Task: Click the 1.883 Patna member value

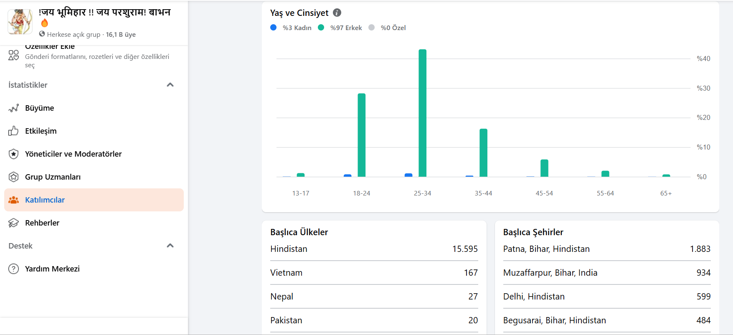Action: (x=700, y=249)
